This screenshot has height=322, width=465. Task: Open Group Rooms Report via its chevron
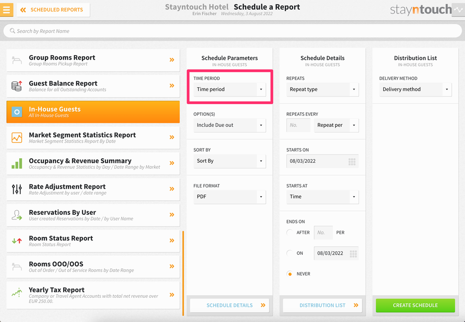pyautogui.click(x=172, y=60)
